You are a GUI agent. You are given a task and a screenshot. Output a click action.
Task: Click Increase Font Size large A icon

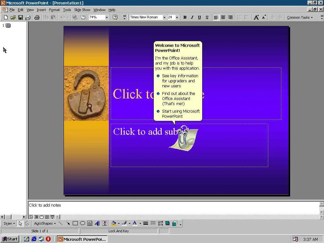coord(256,17)
